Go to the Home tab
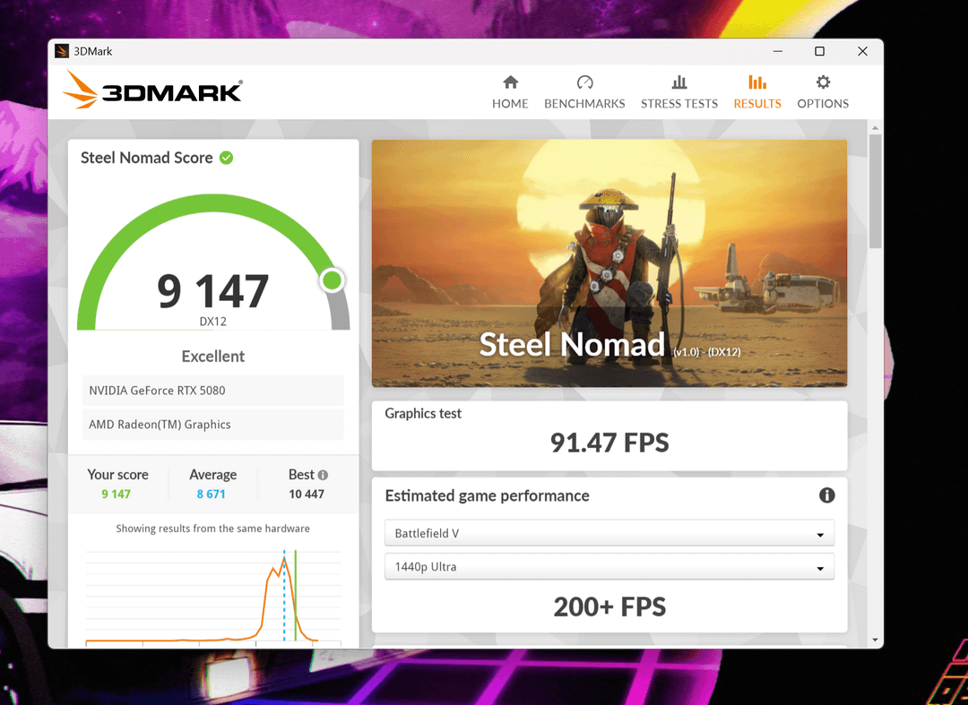This screenshot has height=705, width=968. pyautogui.click(x=510, y=92)
